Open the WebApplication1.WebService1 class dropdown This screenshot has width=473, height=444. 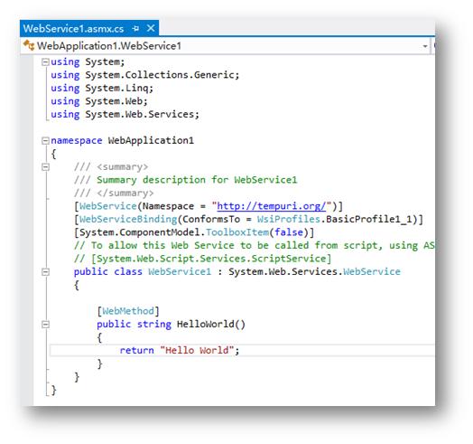pos(425,46)
